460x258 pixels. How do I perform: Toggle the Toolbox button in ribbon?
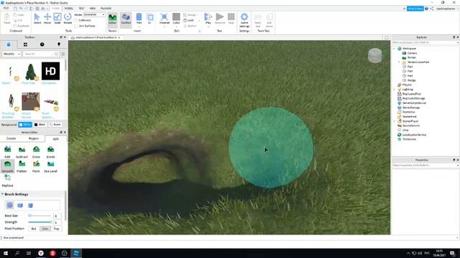click(126, 19)
